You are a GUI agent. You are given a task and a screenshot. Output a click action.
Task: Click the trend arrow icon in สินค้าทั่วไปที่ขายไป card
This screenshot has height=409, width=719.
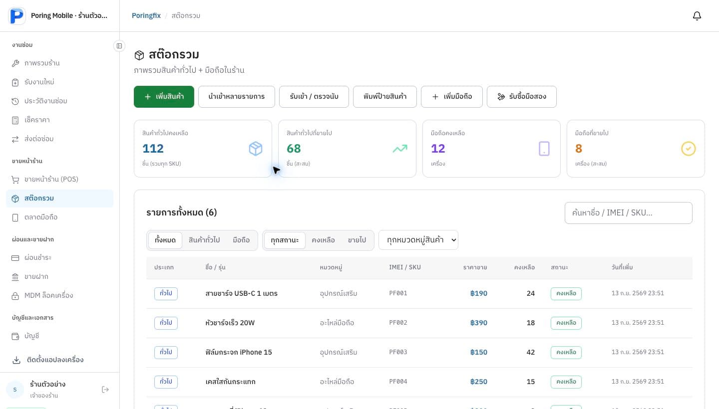[x=400, y=149]
